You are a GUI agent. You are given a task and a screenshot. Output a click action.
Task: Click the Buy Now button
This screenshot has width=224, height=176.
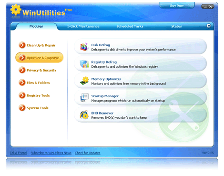[177, 6]
